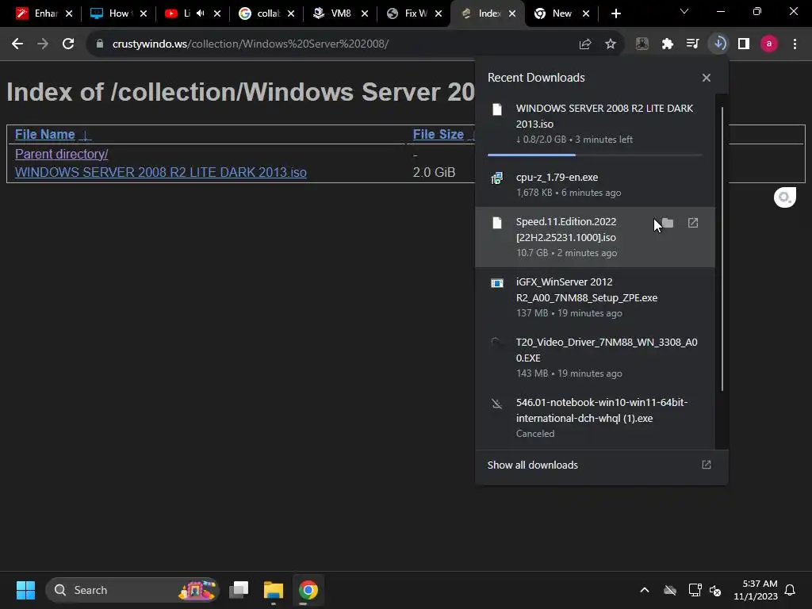This screenshot has height=609, width=812.
Task: Open the browser side panel
Action: point(744,44)
